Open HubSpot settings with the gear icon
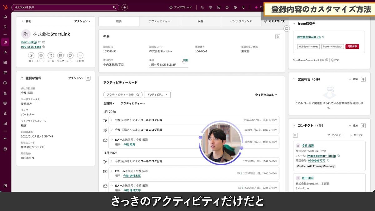Viewport: 375px width, 211px height. click(235, 7)
